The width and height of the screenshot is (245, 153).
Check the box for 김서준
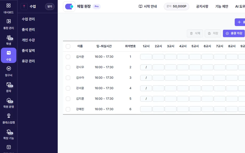[68, 57]
